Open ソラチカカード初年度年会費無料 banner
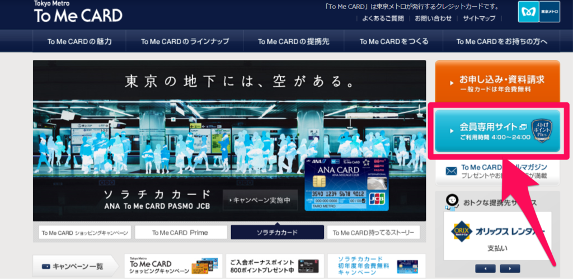 coord(377,266)
